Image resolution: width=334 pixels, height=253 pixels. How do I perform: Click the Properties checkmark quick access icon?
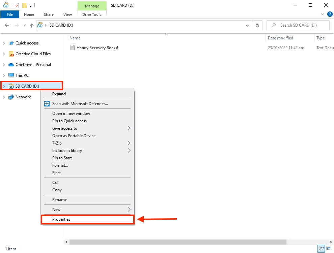pos(17,5)
